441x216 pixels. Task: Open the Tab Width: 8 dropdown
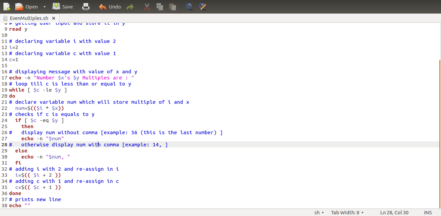347,212
